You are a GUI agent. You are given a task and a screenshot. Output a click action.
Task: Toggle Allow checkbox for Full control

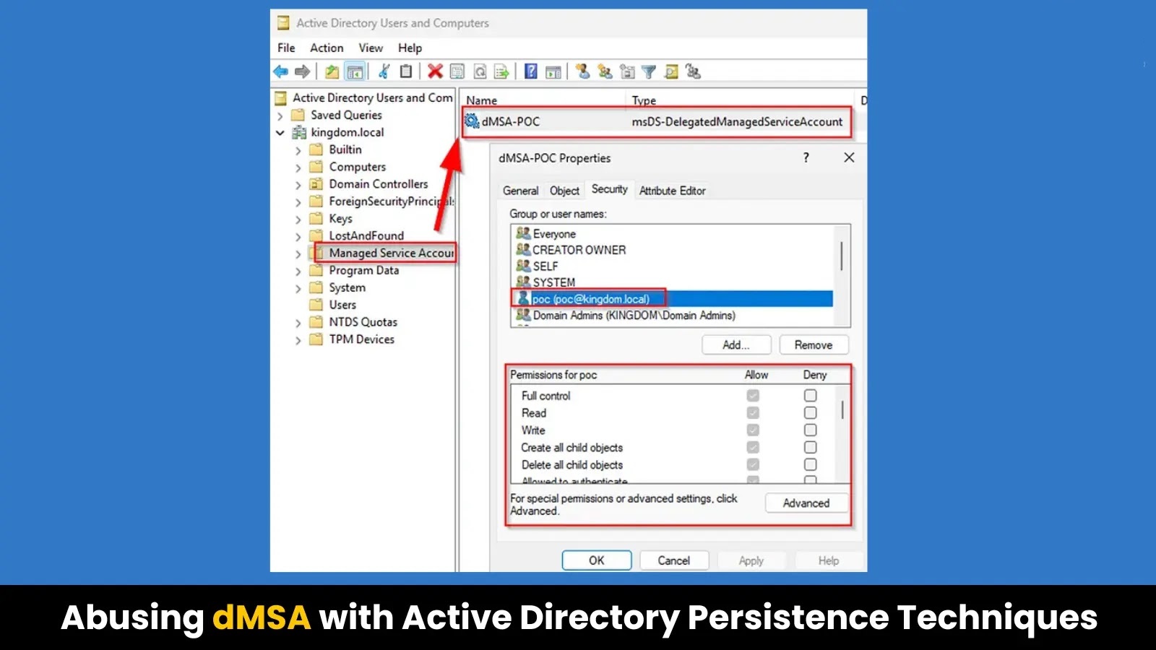(x=753, y=396)
